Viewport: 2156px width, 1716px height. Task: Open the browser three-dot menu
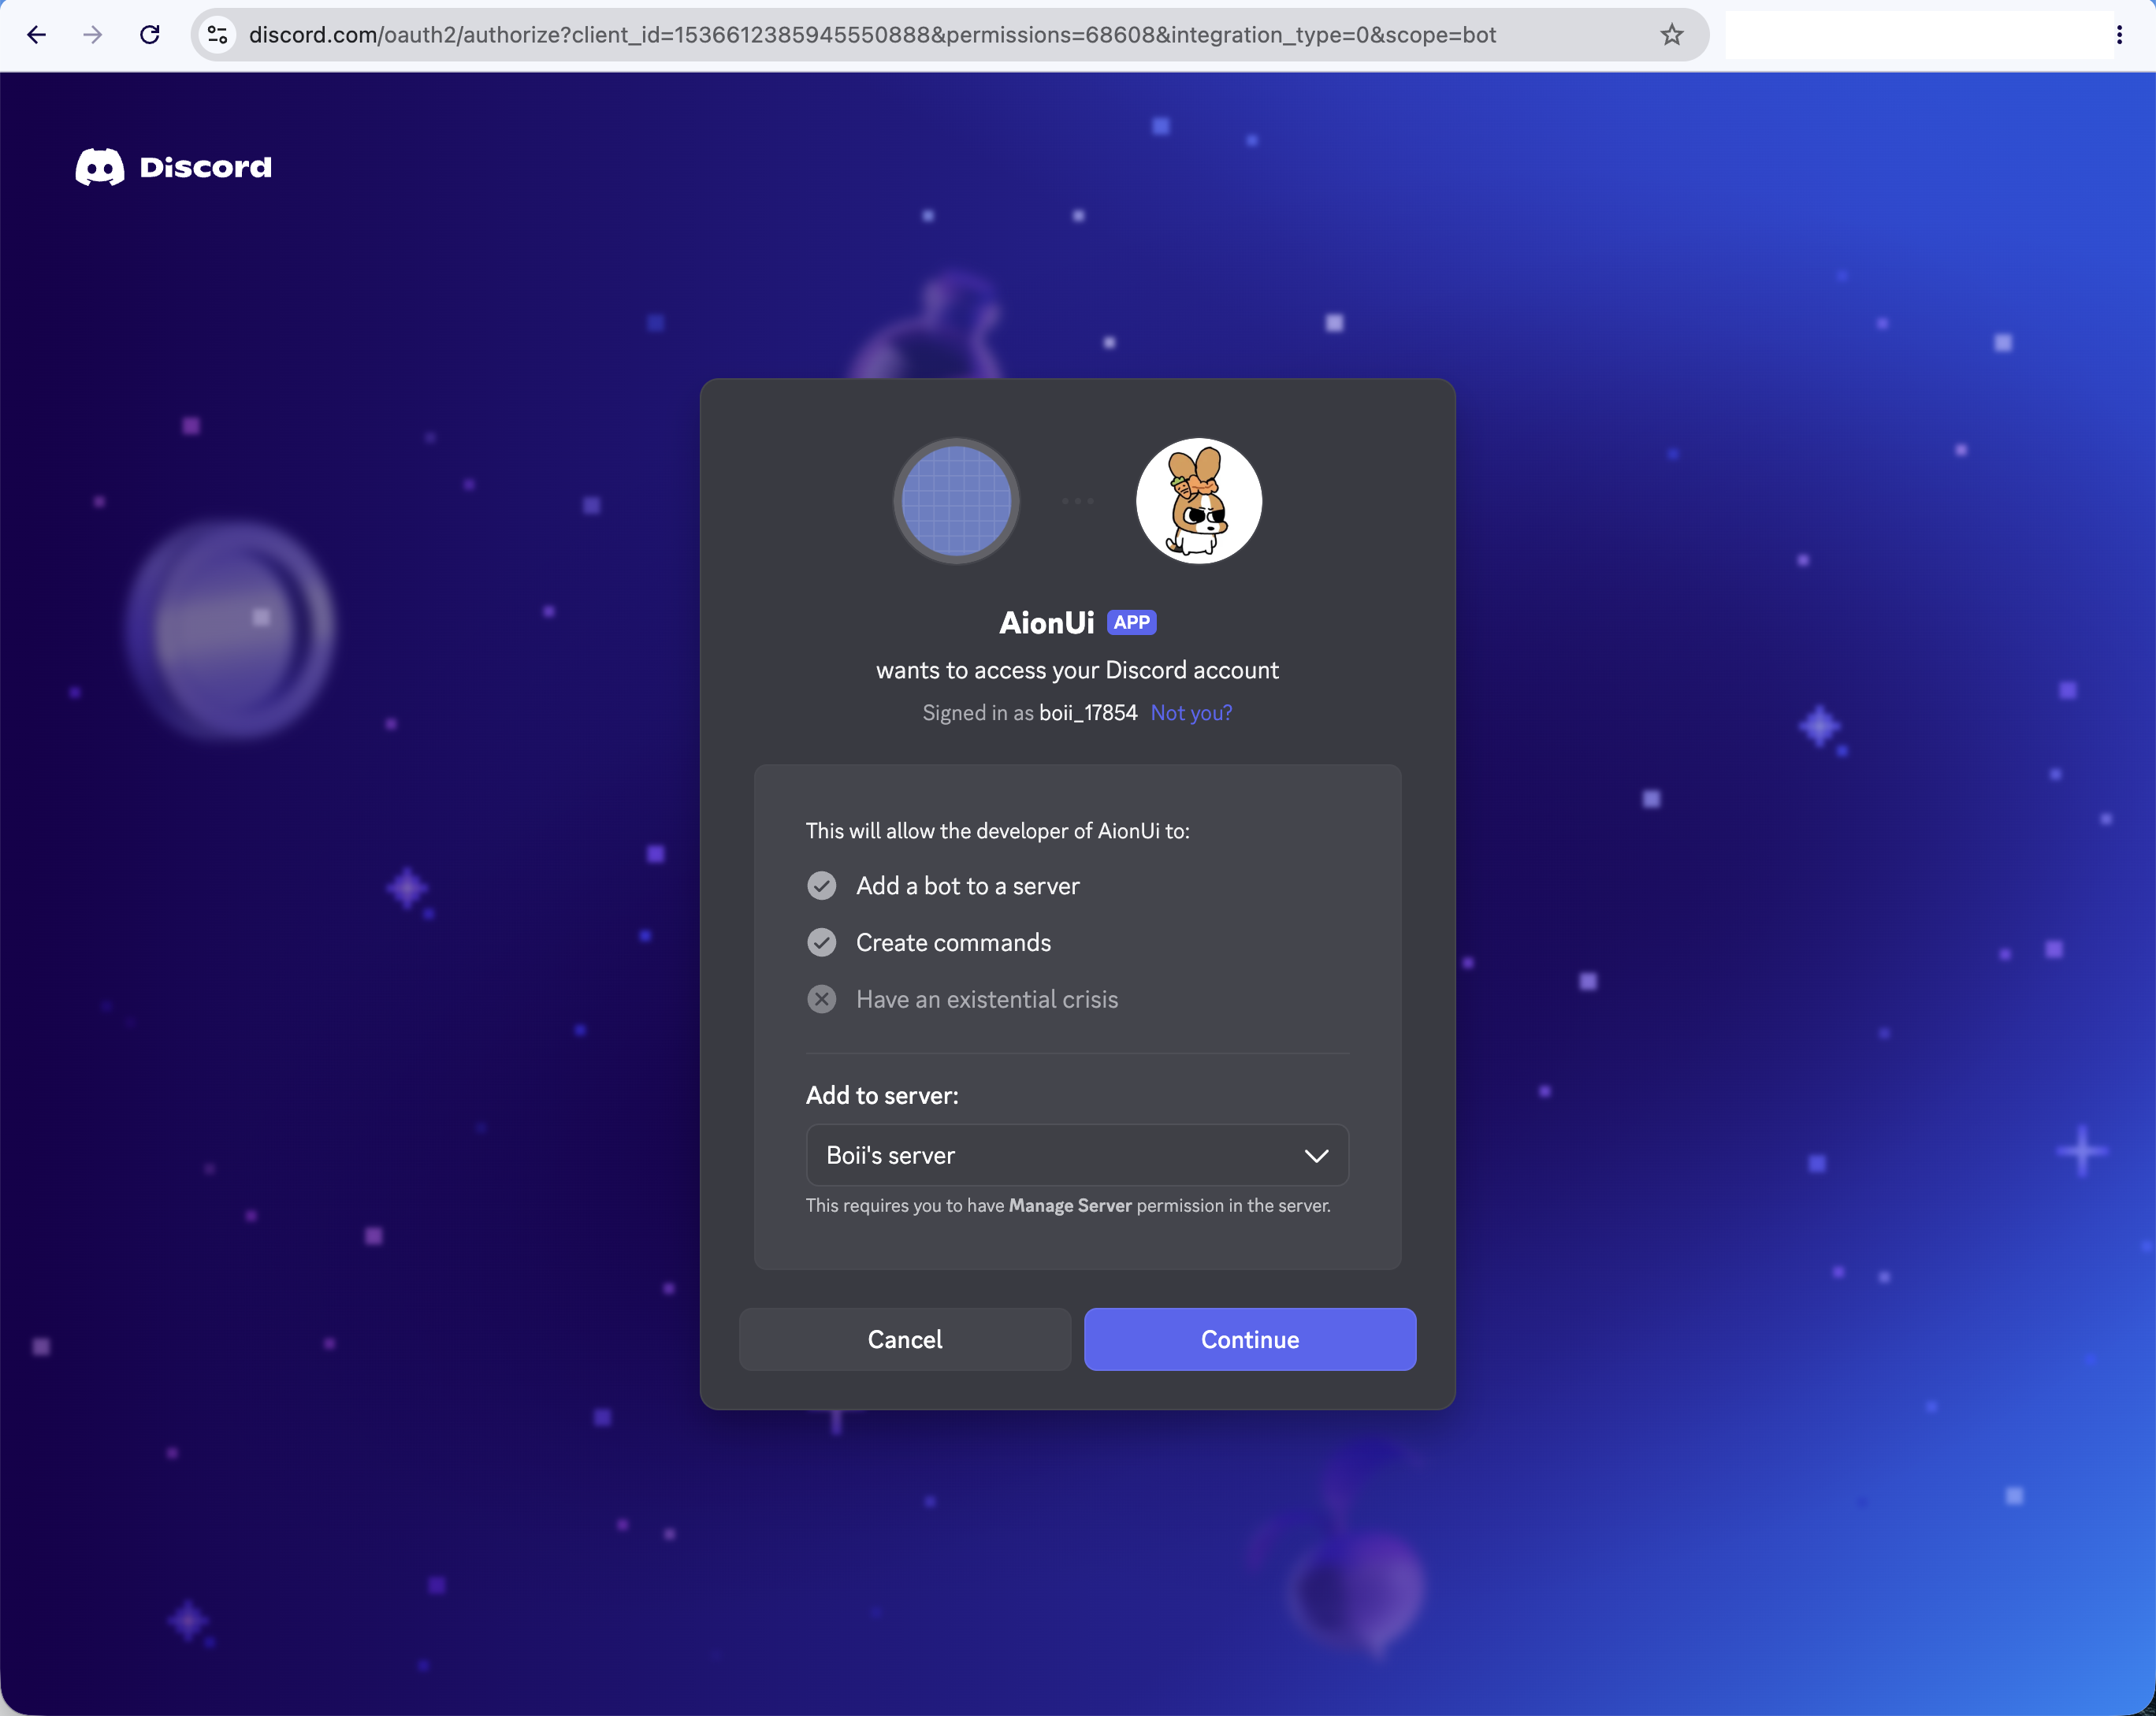pos(2119,35)
